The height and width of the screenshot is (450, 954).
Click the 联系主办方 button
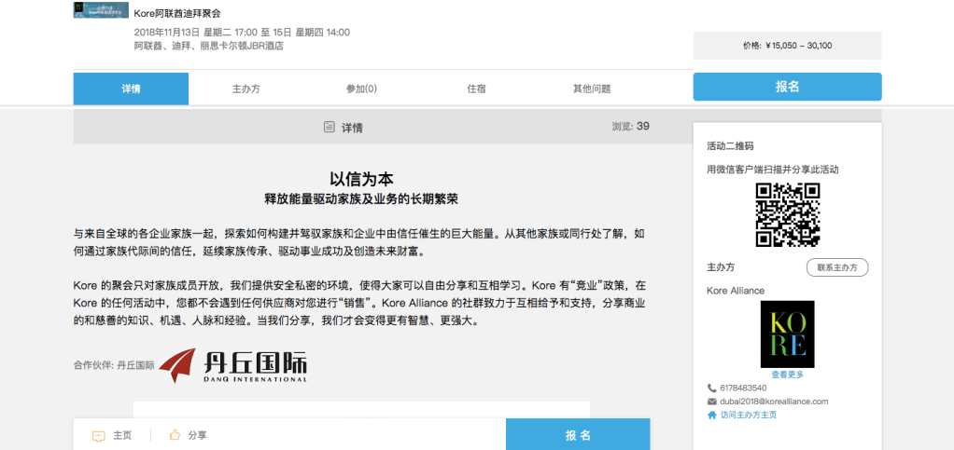(836, 267)
